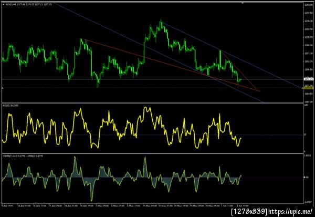Click the OsMA indicator label in bottom pane
315x217 pixels.
[23, 156]
